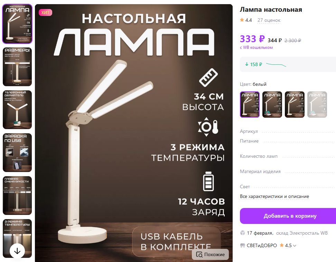Click the store icon before СВЕТиДОБРО
The width and height of the screenshot is (336, 262).
click(243, 245)
